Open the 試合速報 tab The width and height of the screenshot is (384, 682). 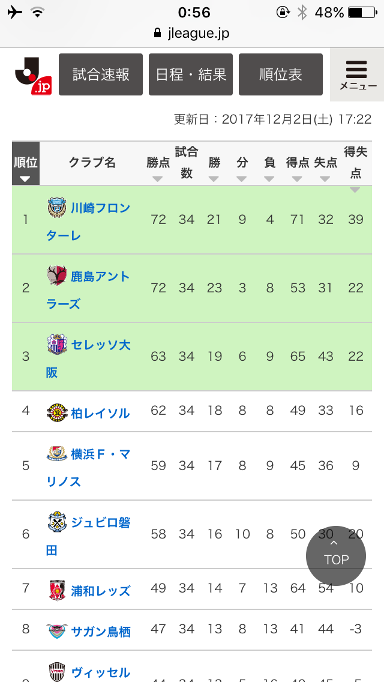[101, 74]
